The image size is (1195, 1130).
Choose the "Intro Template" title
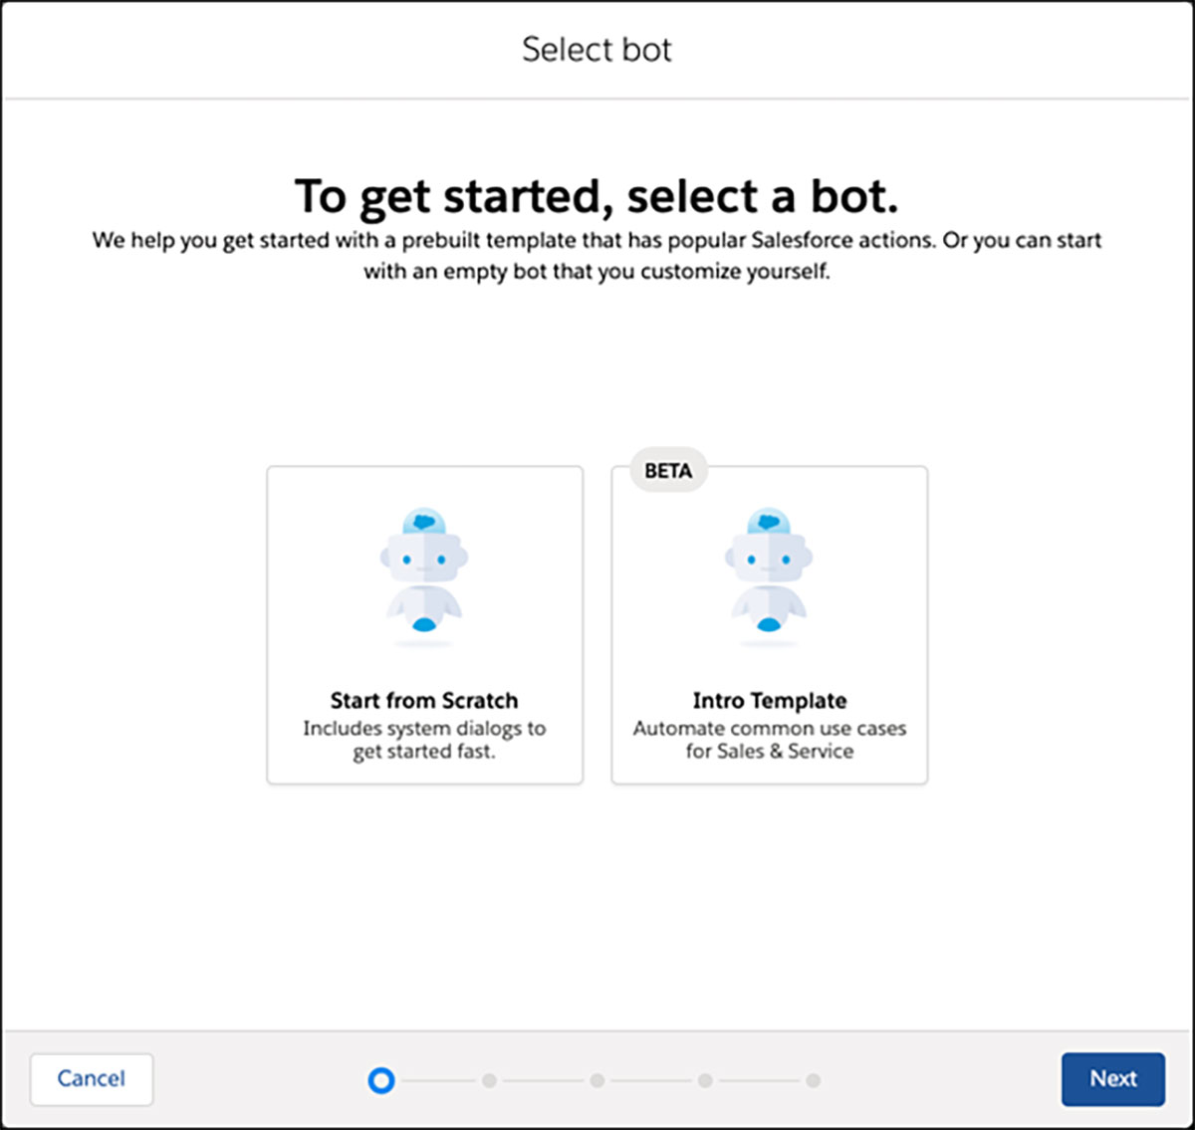pyautogui.click(x=769, y=700)
